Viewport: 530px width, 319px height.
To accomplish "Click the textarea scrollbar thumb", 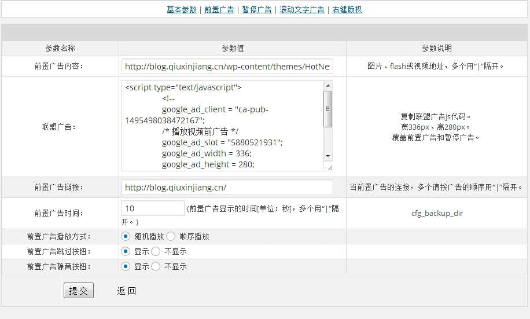I will 328,109.
